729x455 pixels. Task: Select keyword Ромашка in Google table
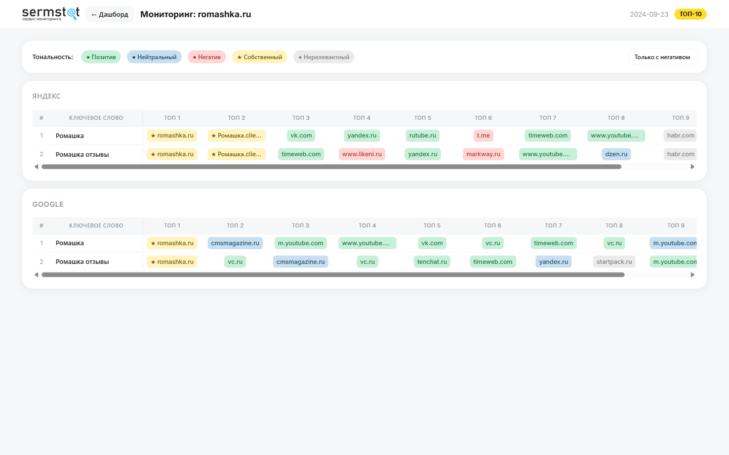[70, 243]
